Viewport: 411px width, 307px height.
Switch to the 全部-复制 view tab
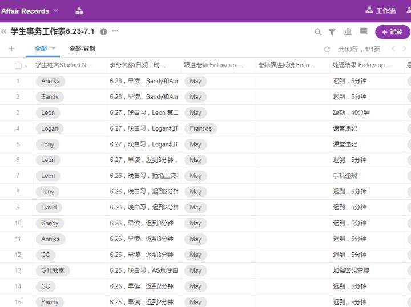82,49
